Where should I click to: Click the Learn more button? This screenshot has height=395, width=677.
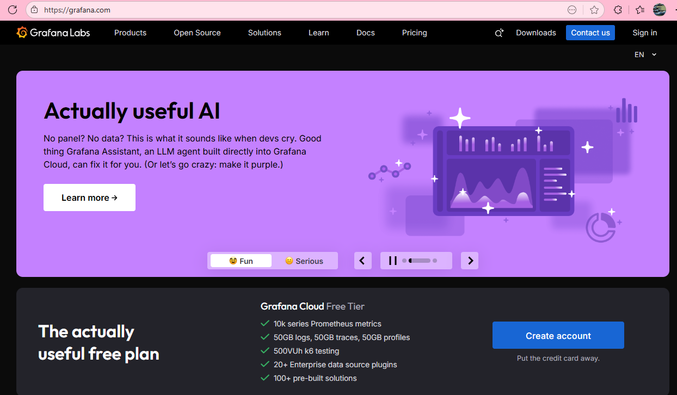pos(89,197)
